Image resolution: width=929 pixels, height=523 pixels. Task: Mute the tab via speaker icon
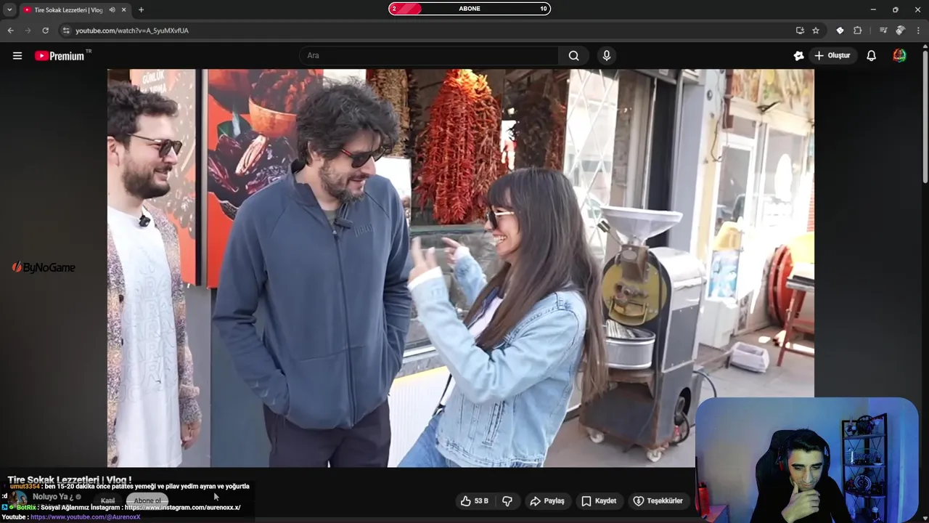pyautogui.click(x=112, y=10)
